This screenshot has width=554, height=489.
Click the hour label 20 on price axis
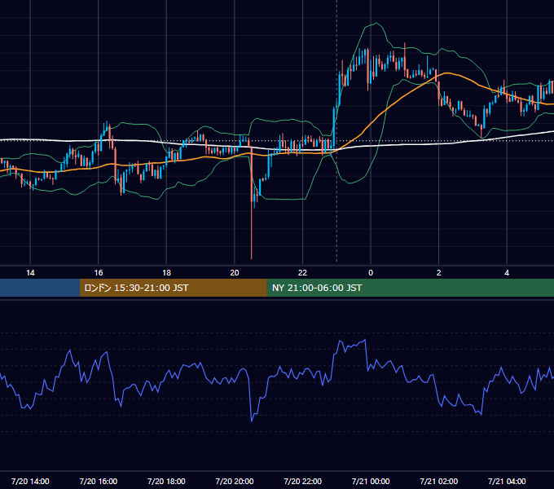point(235,273)
